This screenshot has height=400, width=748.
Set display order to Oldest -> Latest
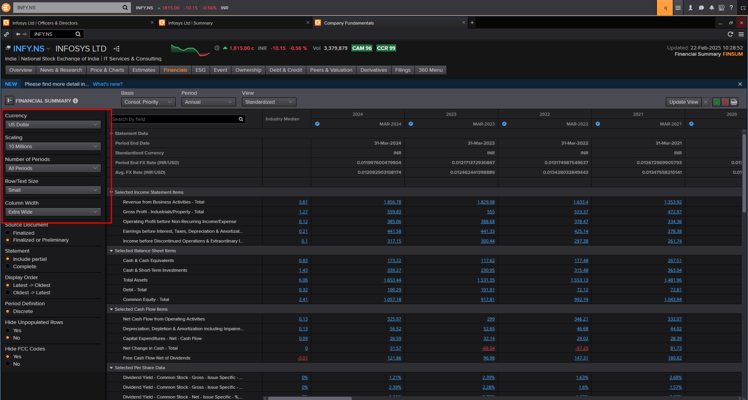[x=8, y=293]
